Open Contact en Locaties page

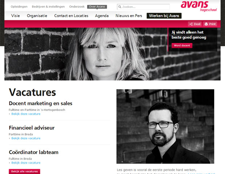coord(71,16)
